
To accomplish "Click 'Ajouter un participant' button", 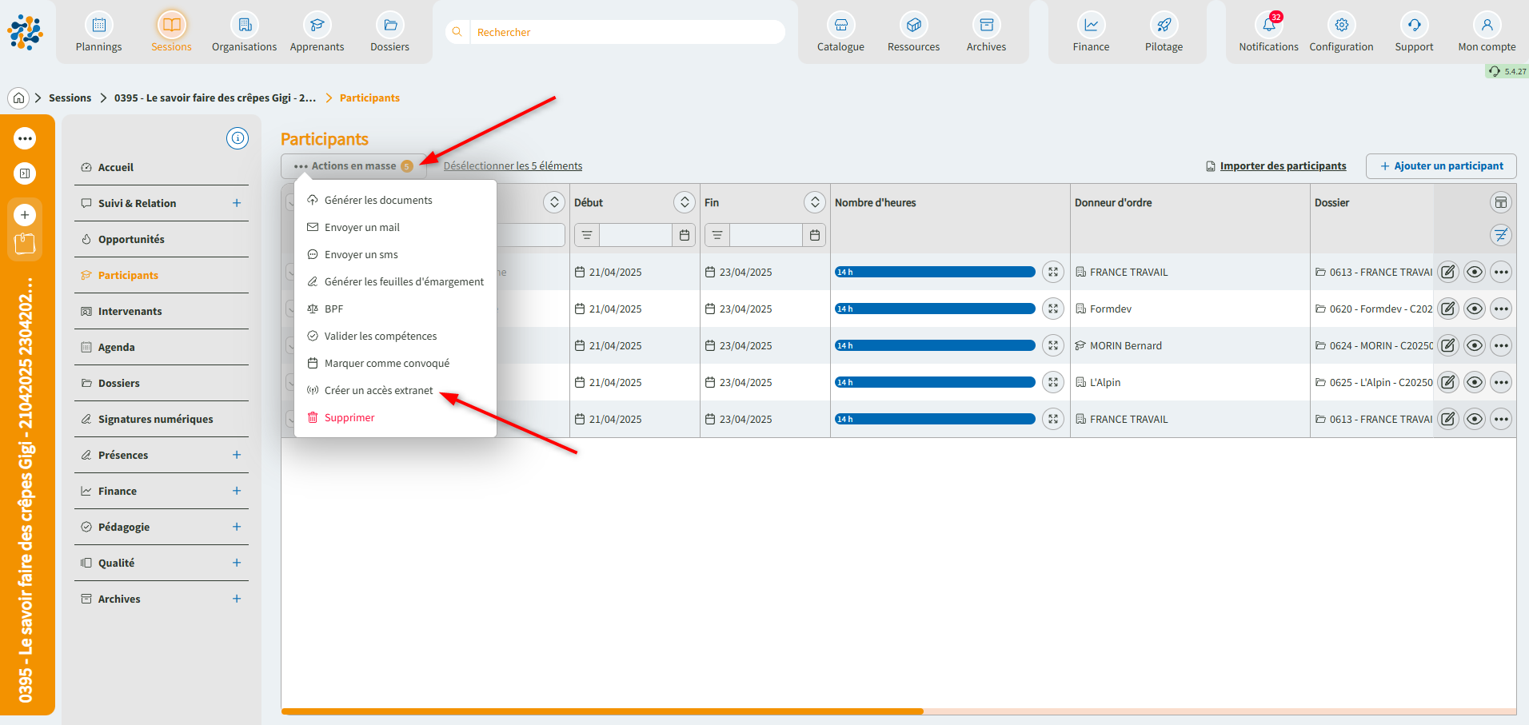I will coord(1440,166).
